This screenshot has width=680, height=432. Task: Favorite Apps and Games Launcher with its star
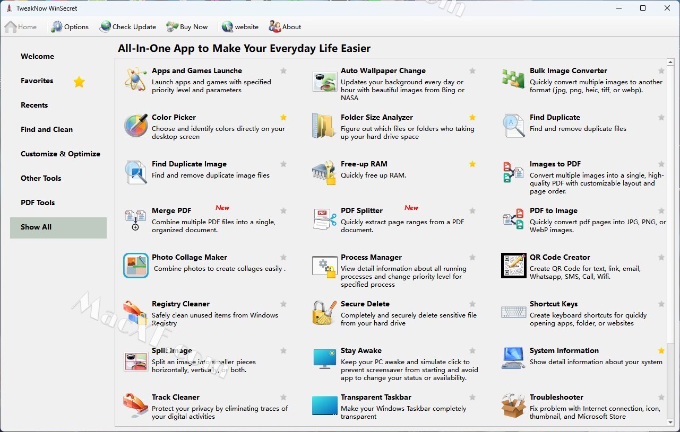point(283,70)
